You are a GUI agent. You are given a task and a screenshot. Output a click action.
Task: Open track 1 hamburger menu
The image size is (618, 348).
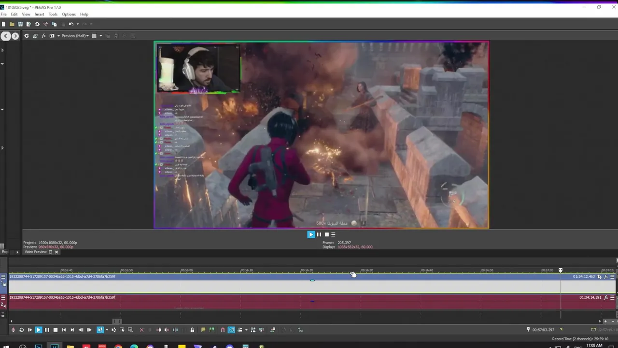[x=3, y=276]
